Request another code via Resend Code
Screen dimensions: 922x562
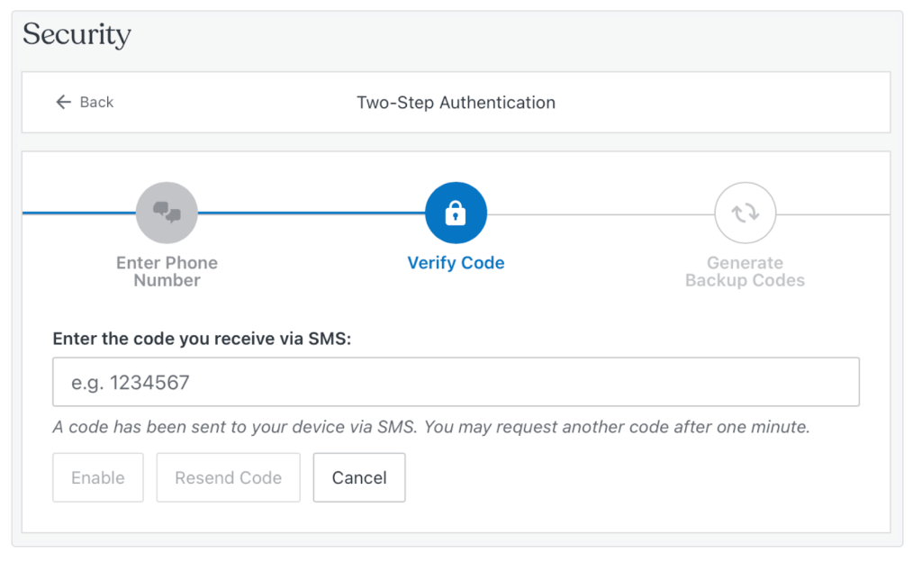(x=228, y=477)
